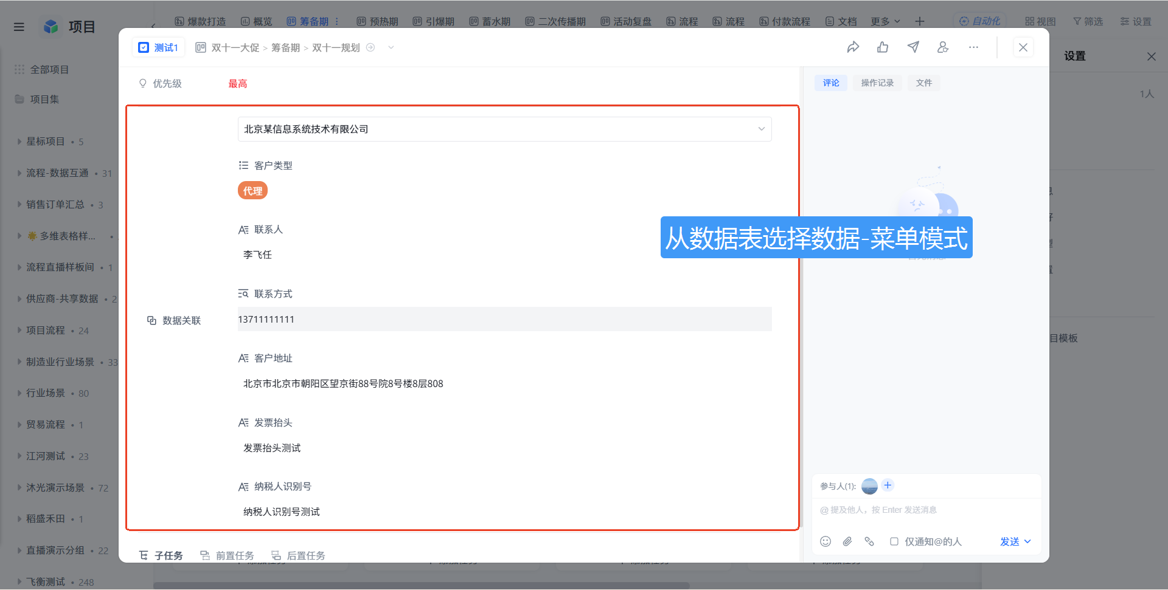Screen dimensions: 1168x590
Task: Click the 视图 view button
Action: point(1040,21)
